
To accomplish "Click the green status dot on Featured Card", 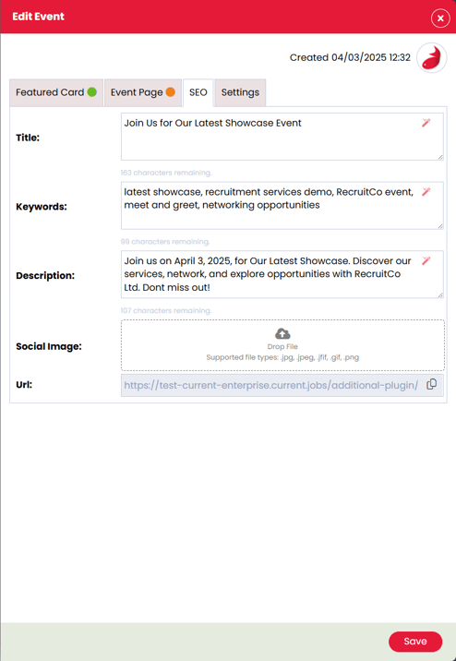I will [92, 92].
